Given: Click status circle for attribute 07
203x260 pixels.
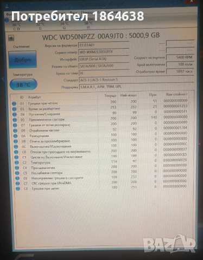Looking at the screenshot, I should 15,125.
